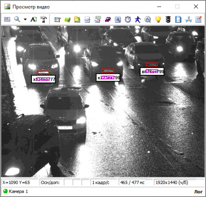Screen dimensions: 206x197
Task: Click the fx magnifier function icon
Action: click(x=148, y=20)
